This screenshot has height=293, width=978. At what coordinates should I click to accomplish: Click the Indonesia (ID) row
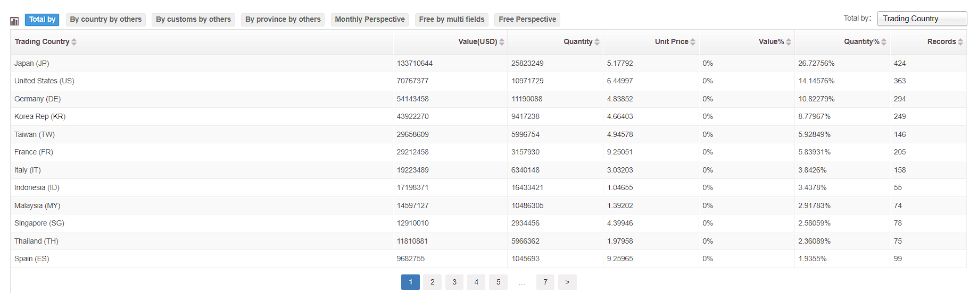[488, 188]
